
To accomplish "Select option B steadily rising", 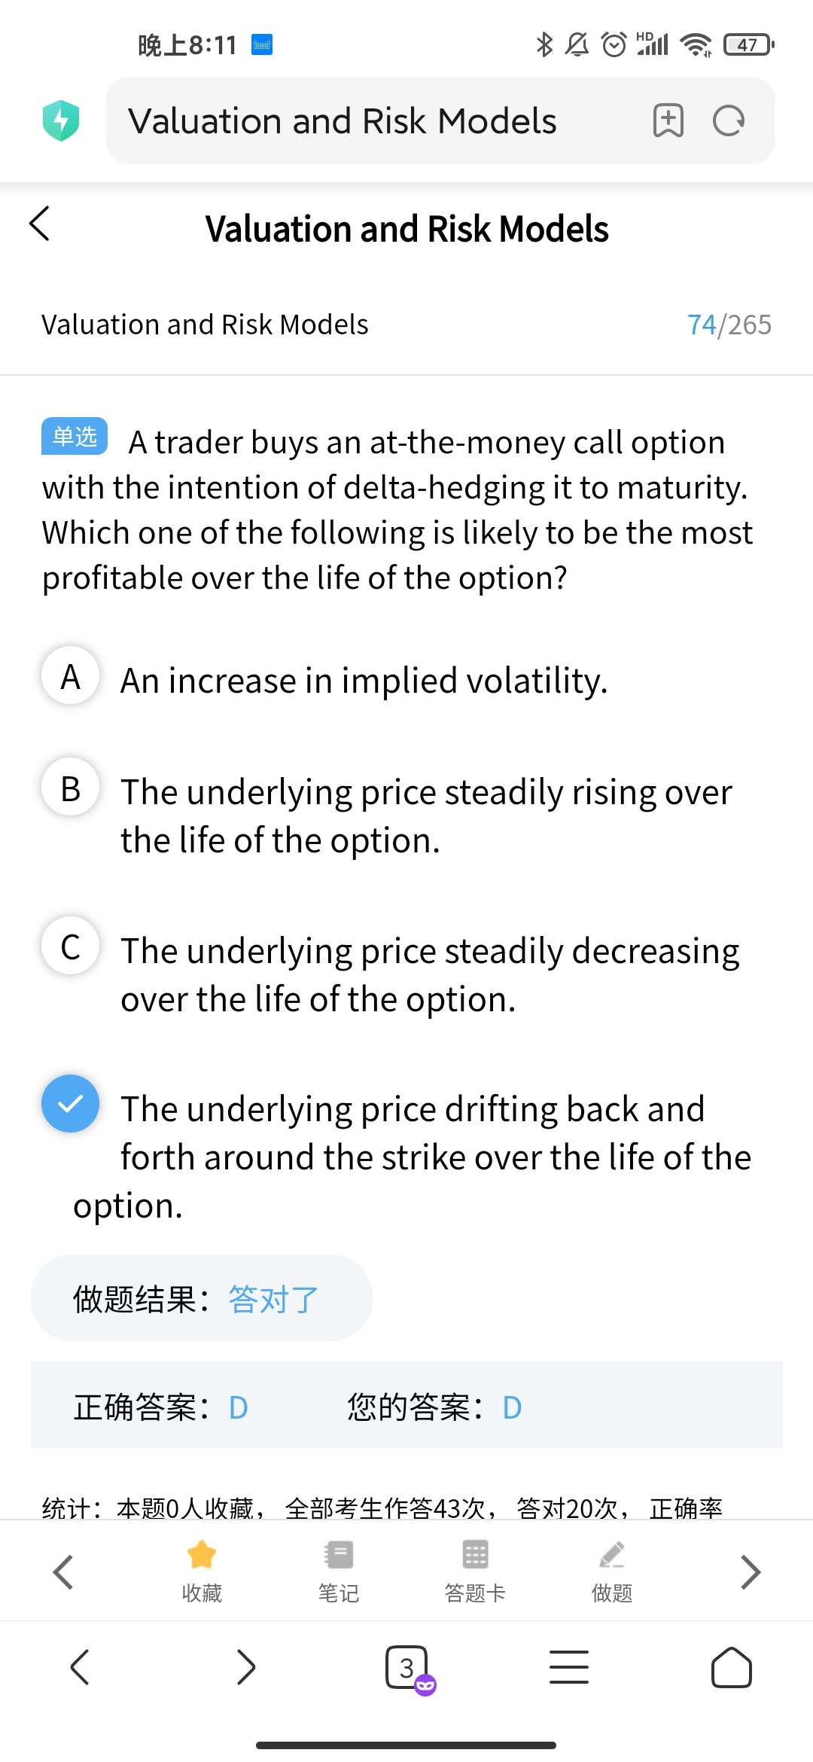I will click(71, 788).
